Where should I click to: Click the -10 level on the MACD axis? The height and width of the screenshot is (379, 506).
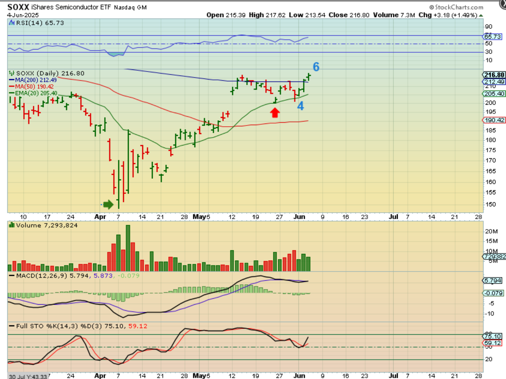[x=489, y=313]
